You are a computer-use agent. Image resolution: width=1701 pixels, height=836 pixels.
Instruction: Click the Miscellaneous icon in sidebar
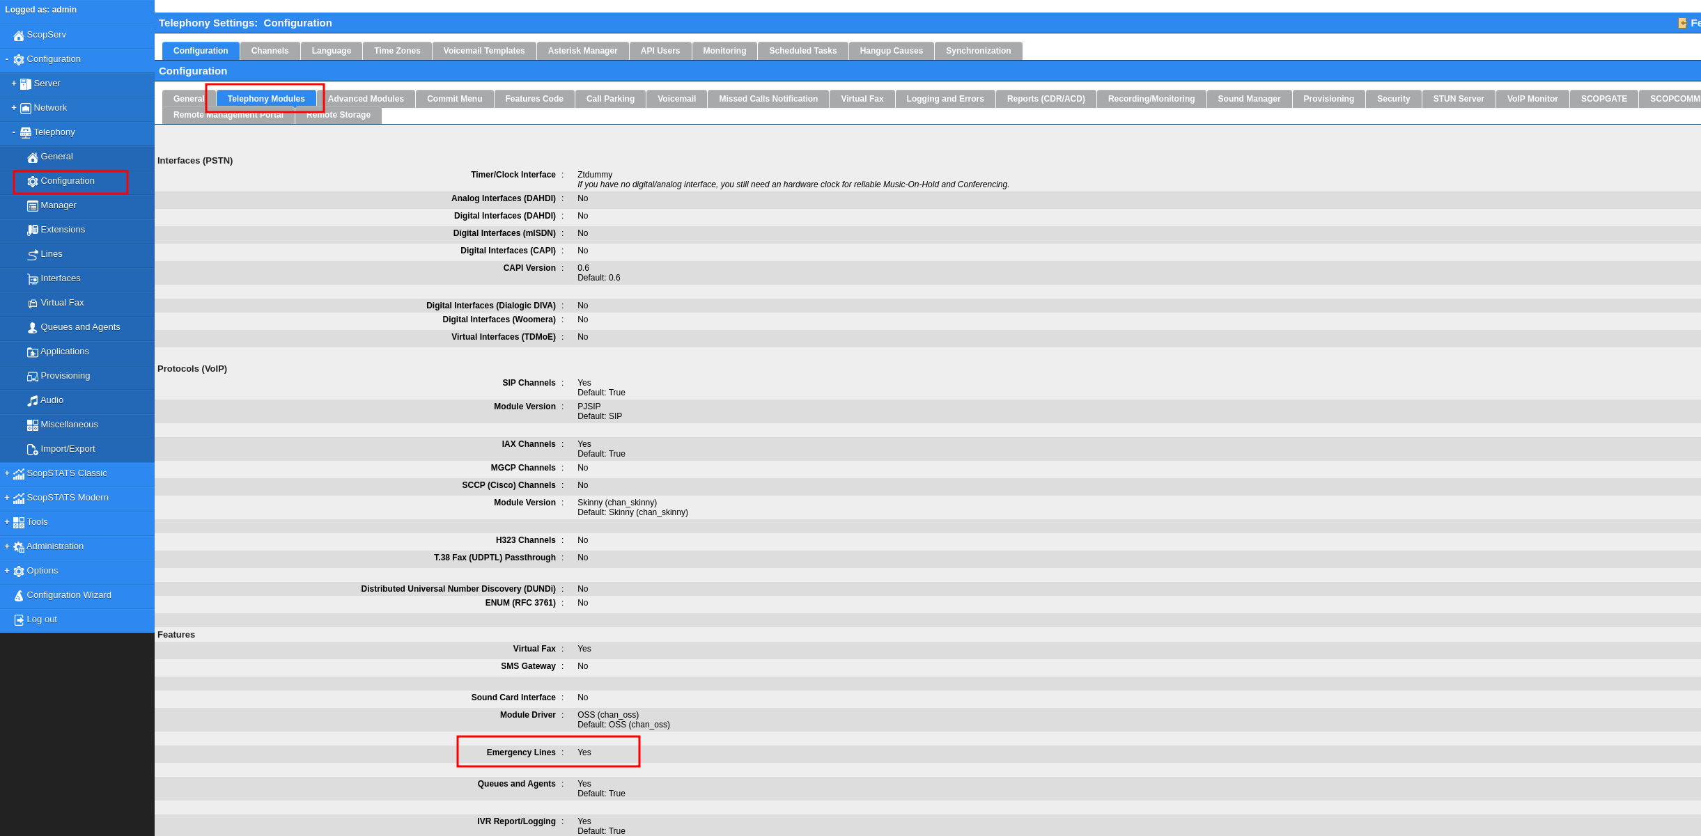[x=33, y=425]
